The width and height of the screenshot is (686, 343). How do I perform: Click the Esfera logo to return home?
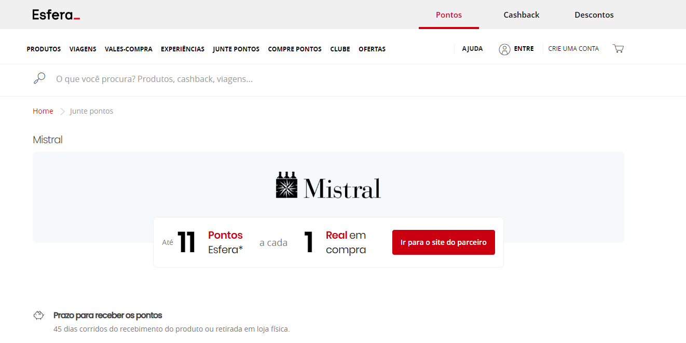coord(56,14)
